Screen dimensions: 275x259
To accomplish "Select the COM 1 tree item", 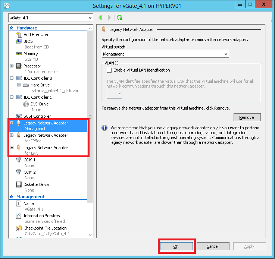I will pyautogui.click(x=29, y=160).
